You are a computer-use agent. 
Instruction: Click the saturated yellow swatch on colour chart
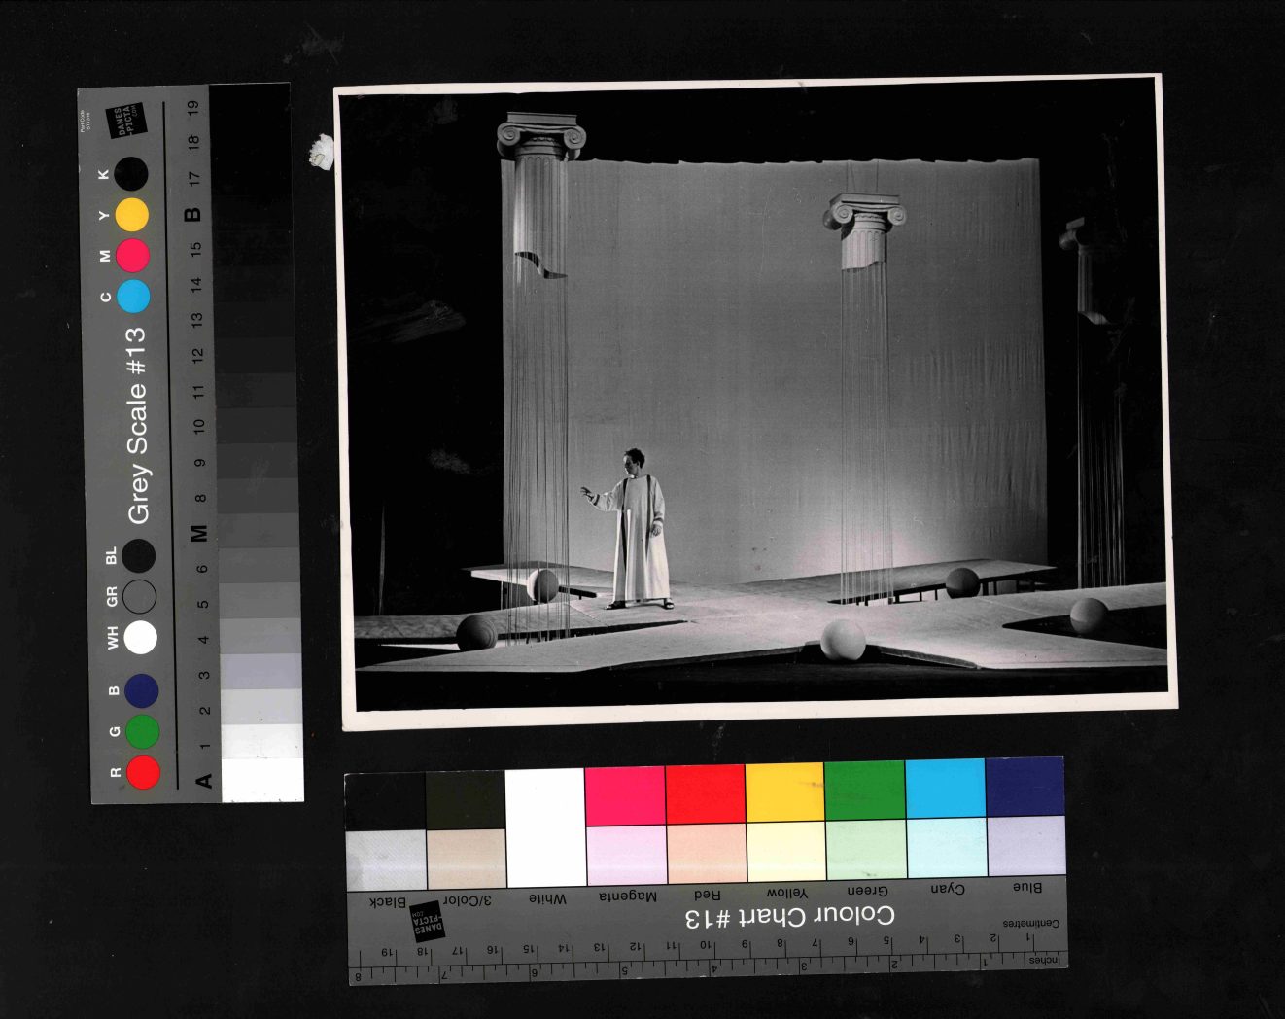(784, 792)
